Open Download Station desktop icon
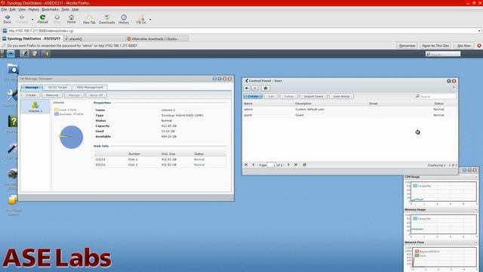Screen dimensions: 483x272 point(13,200)
